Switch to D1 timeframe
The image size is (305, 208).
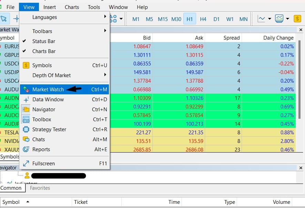[216, 19]
